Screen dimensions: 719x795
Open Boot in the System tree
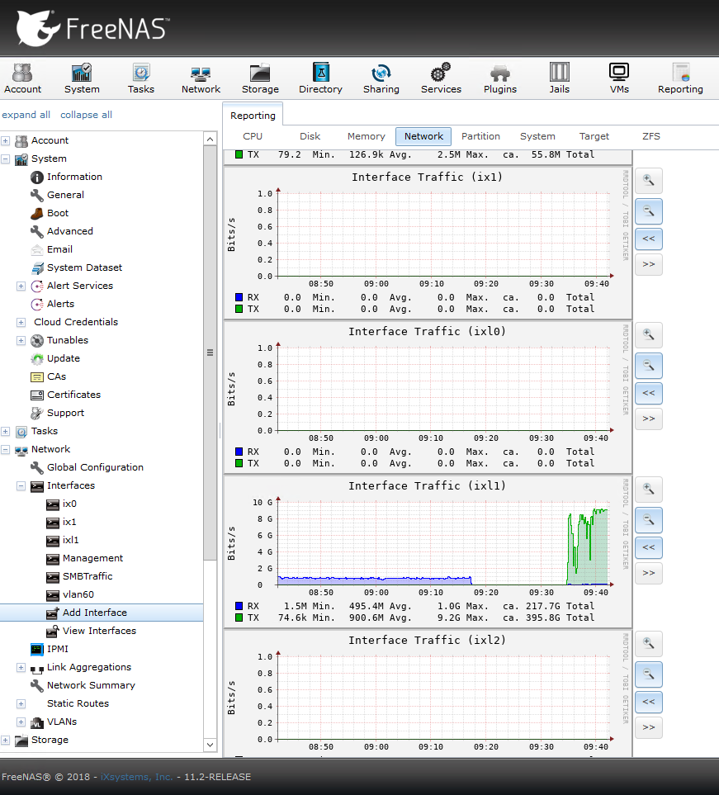[x=57, y=213]
